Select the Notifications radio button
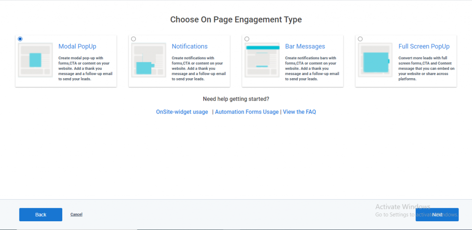This screenshot has width=472, height=230. tap(134, 39)
